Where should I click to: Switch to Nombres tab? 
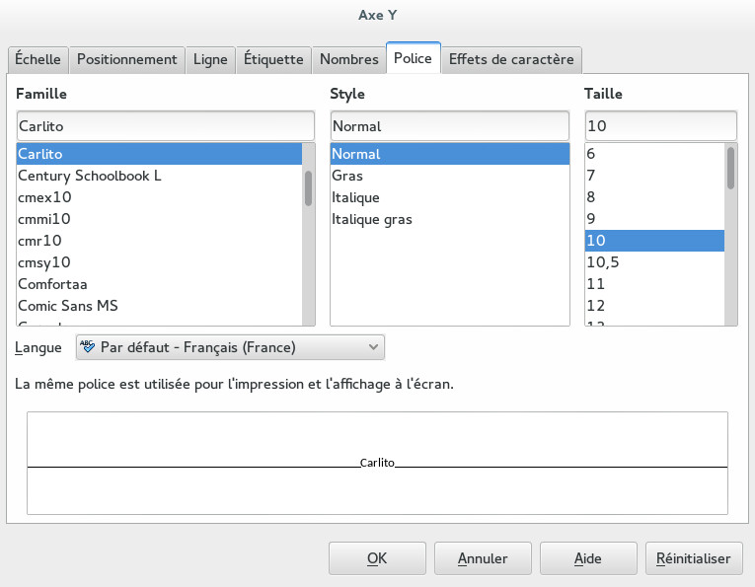pyautogui.click(x=348, y=59)
